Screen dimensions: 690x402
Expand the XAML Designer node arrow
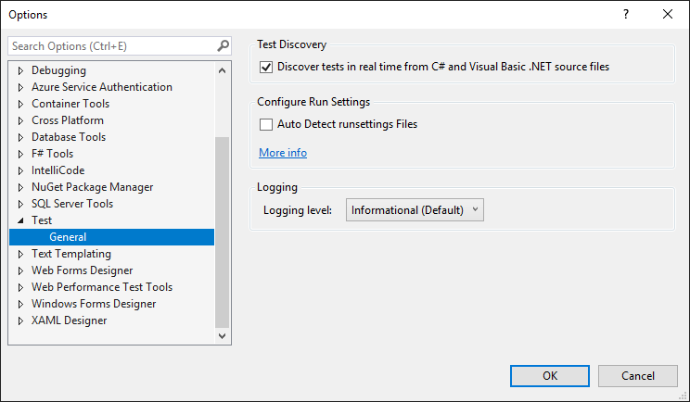20,320
